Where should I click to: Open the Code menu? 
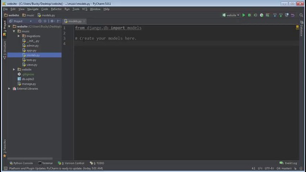(44, 9)
